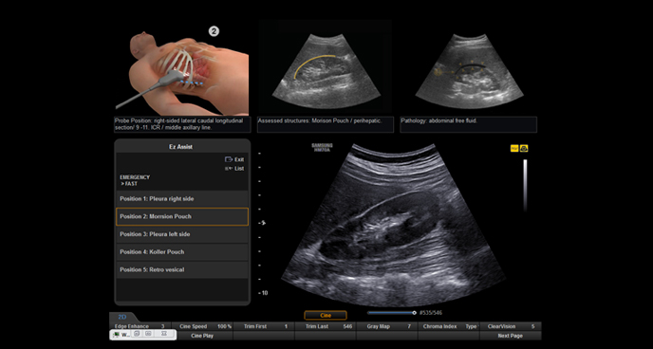Viewport: 653px width, 349px height.
Task: Switch to the 2D tab
Action: (122, 317)
